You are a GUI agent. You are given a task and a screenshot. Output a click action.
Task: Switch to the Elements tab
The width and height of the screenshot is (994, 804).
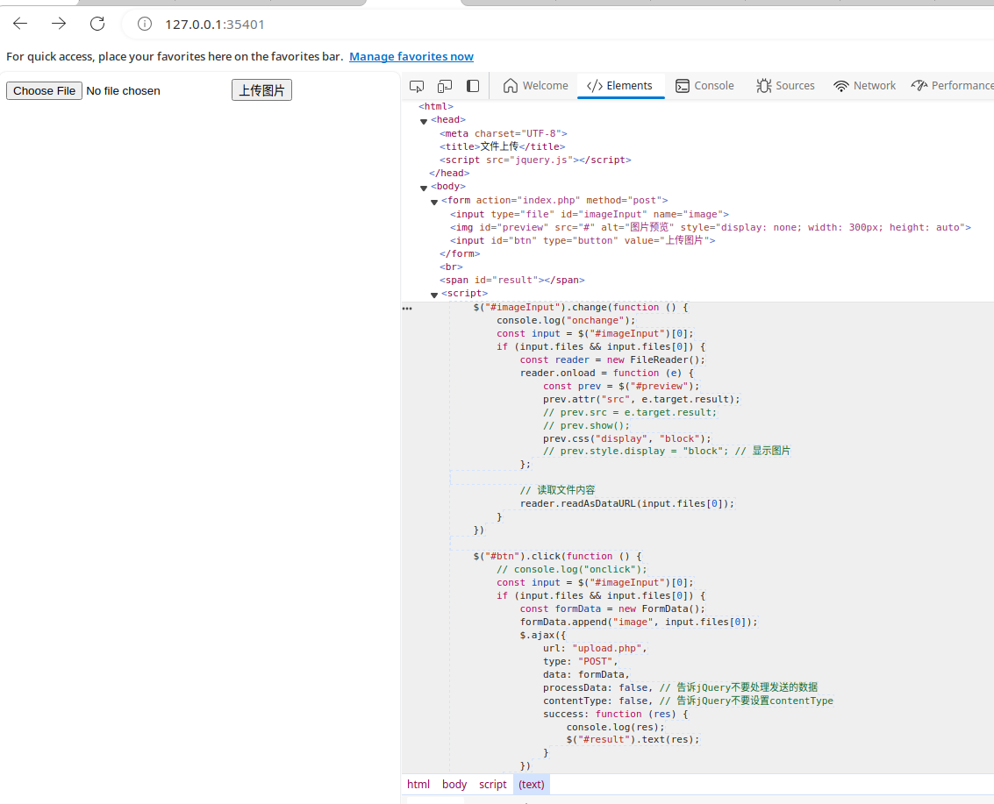click(x=620, y=86)
